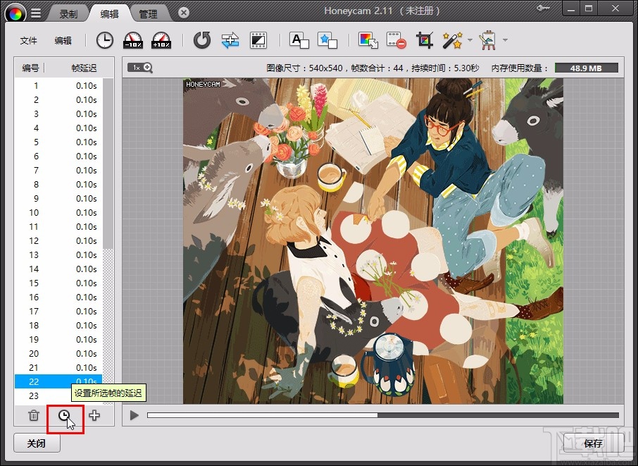Viewport: 638px width, 466px height.
Task: Select frame row 6
Action: (58, 156)
